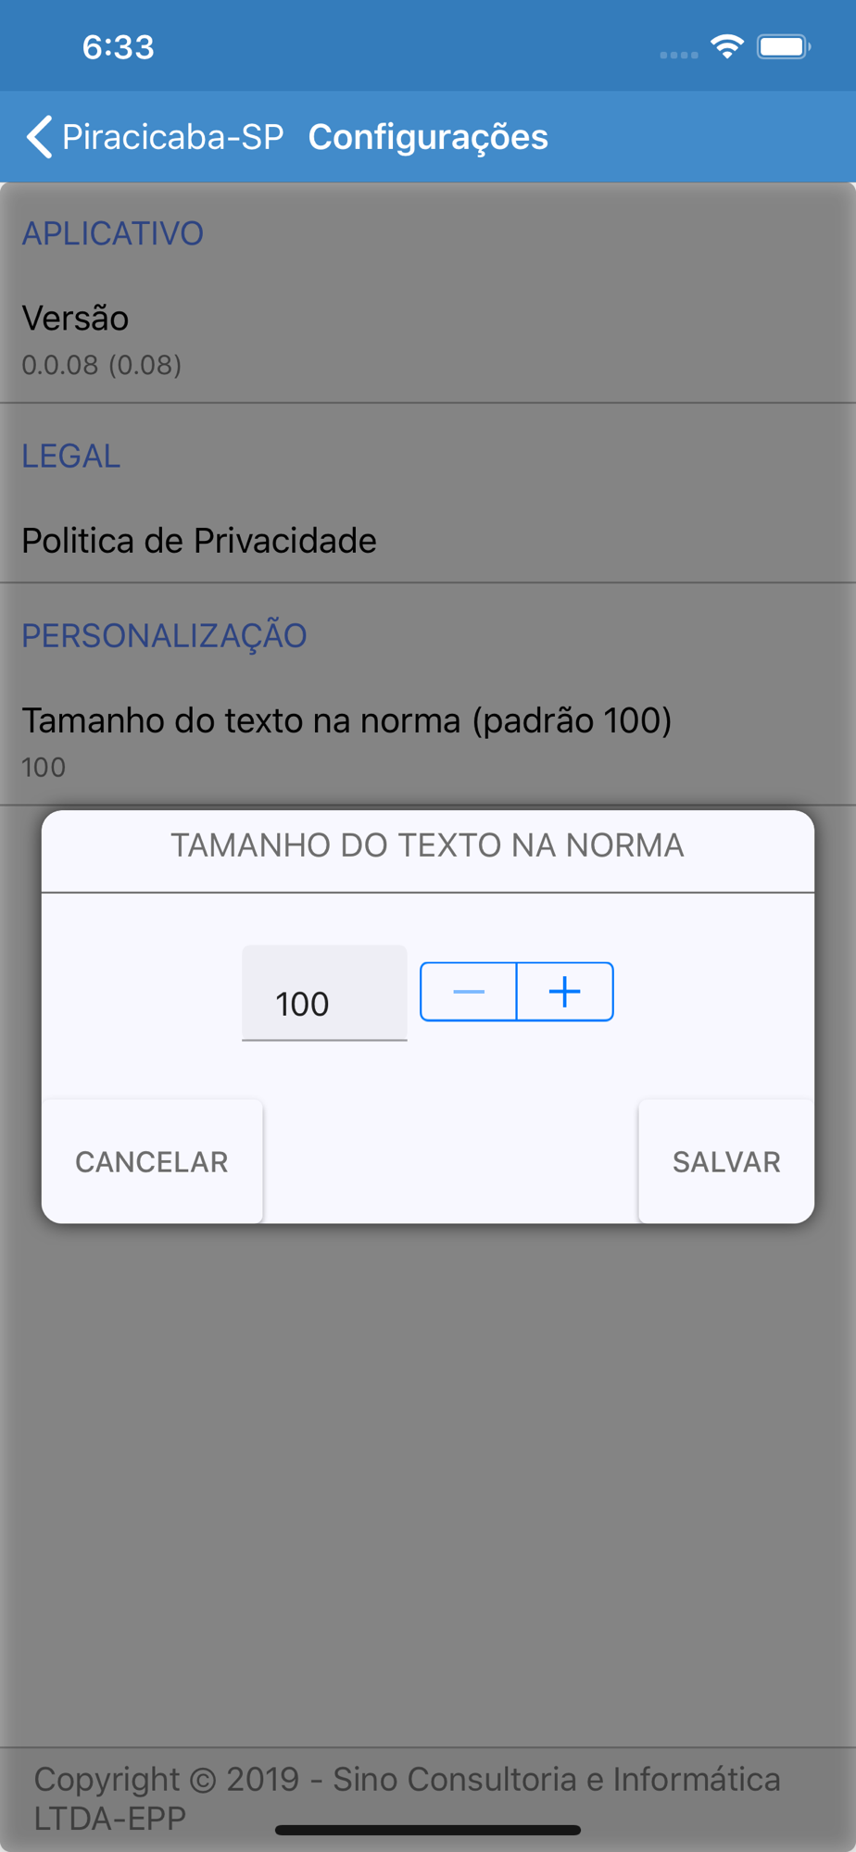This screenshot has width=856, height=1852.
Task: Tap the dialog title TAMANHO DO TEXTO NA NORMA
Action: coord(427,845)
